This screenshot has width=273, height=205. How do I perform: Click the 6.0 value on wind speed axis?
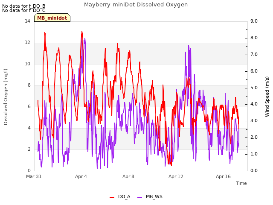[x=254, y=71]
